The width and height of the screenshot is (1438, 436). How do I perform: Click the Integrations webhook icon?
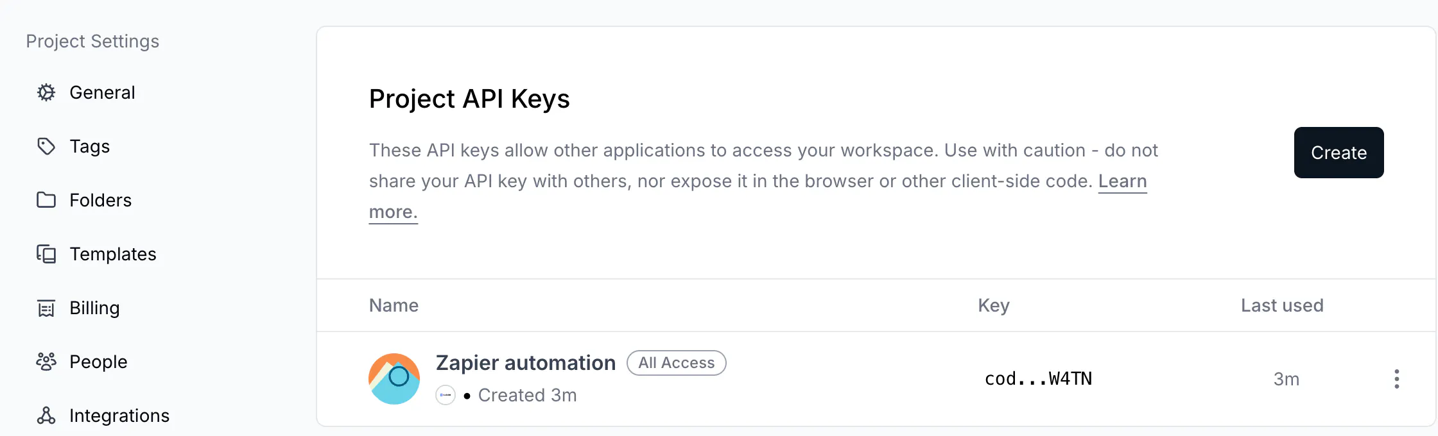tap(46, 415)
